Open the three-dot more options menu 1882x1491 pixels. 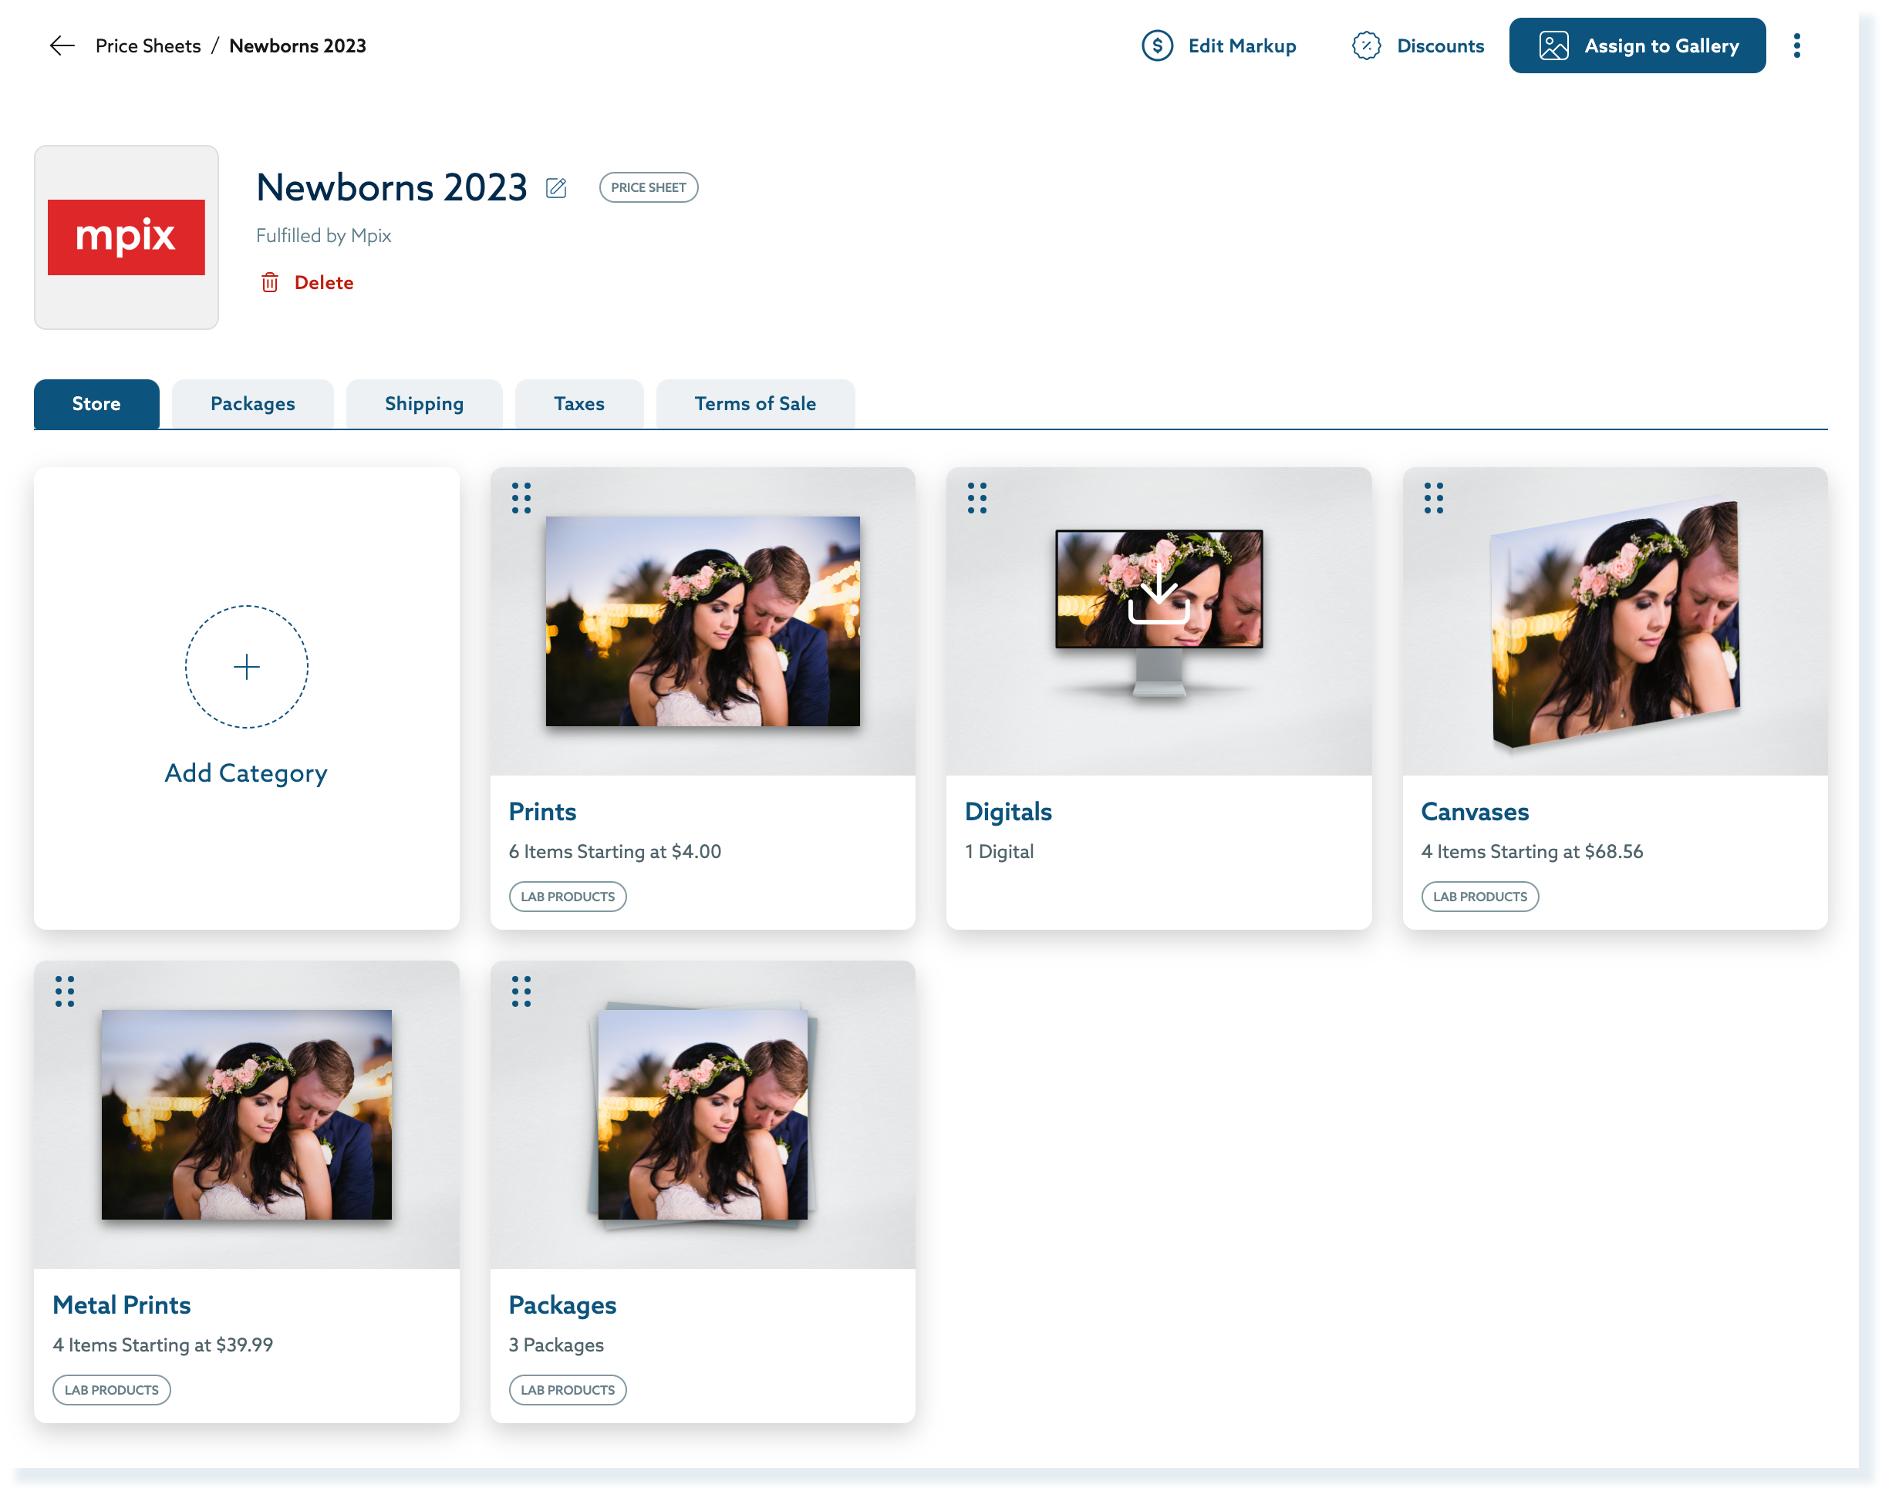tap(1796, 45)
